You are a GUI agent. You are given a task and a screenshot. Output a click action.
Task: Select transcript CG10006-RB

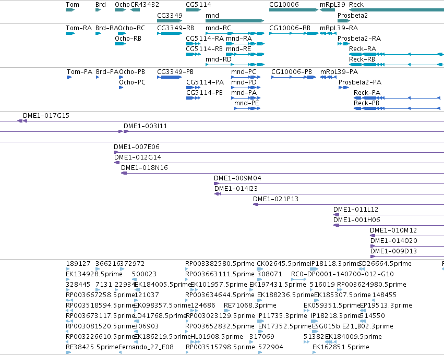pyautogui.click(x=294, y=33)
